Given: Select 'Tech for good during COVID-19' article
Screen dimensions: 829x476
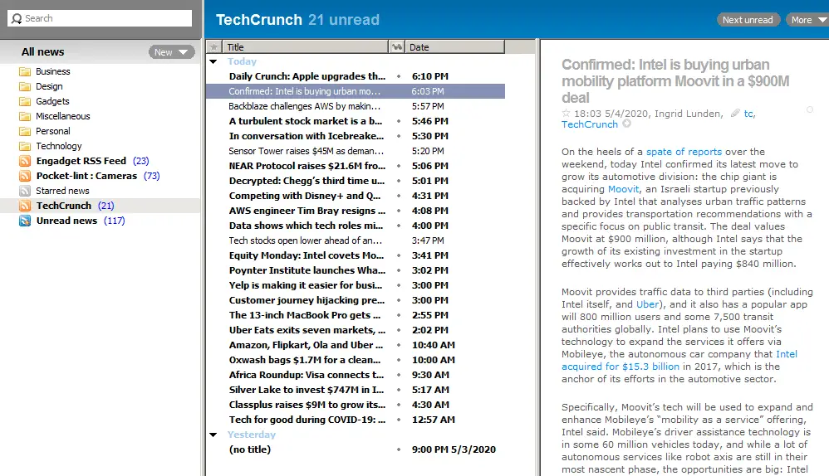Looking at the screenshot, I should pyautogui.click(x=356, y=420).
